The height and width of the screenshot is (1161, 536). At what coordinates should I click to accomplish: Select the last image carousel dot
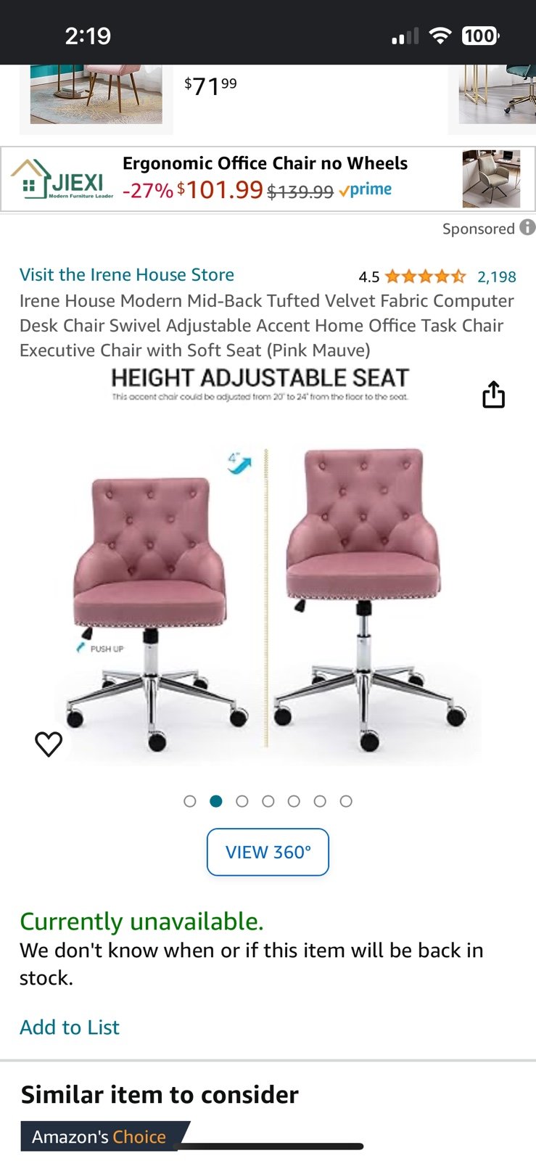click(x=346, y=801)
